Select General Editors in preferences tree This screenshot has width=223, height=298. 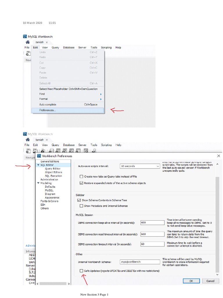pyautogui.click(x=50, y=161)
